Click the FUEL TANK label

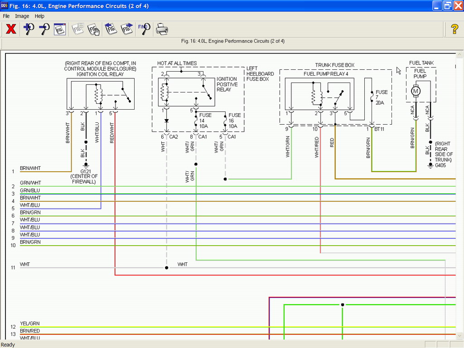pos(421,63)
